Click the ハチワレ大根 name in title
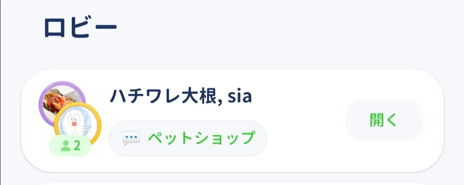The height and width of the screenshot is (185, 464). pos(163,96)
